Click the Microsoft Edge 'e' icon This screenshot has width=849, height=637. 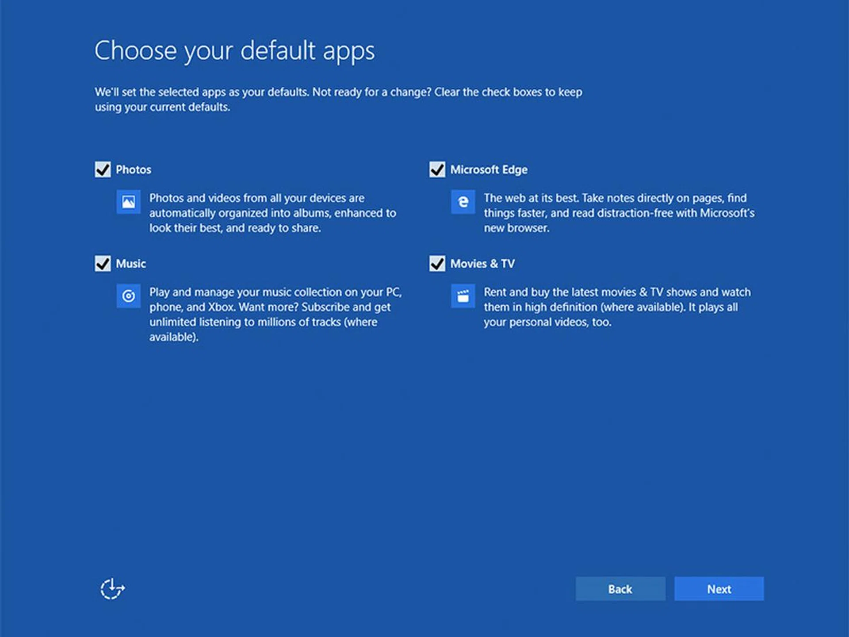pyautogui.click(x=463, y=202)
